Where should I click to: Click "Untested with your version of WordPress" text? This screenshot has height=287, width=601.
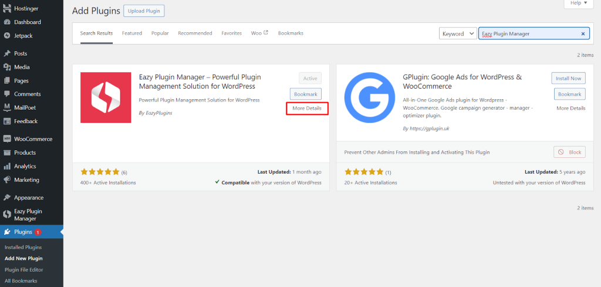point(539,183)
